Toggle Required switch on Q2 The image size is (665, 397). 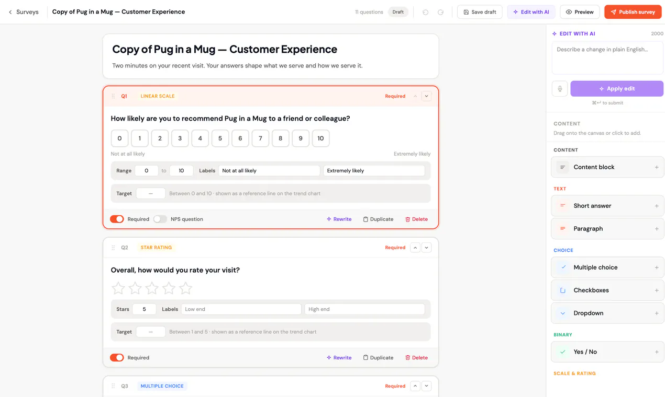pos(117,358)
